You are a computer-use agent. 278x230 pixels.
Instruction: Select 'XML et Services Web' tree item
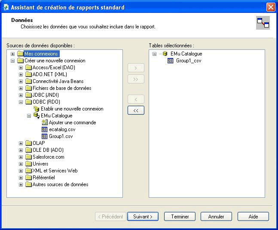pyautogui.click(x=55, y=171)
